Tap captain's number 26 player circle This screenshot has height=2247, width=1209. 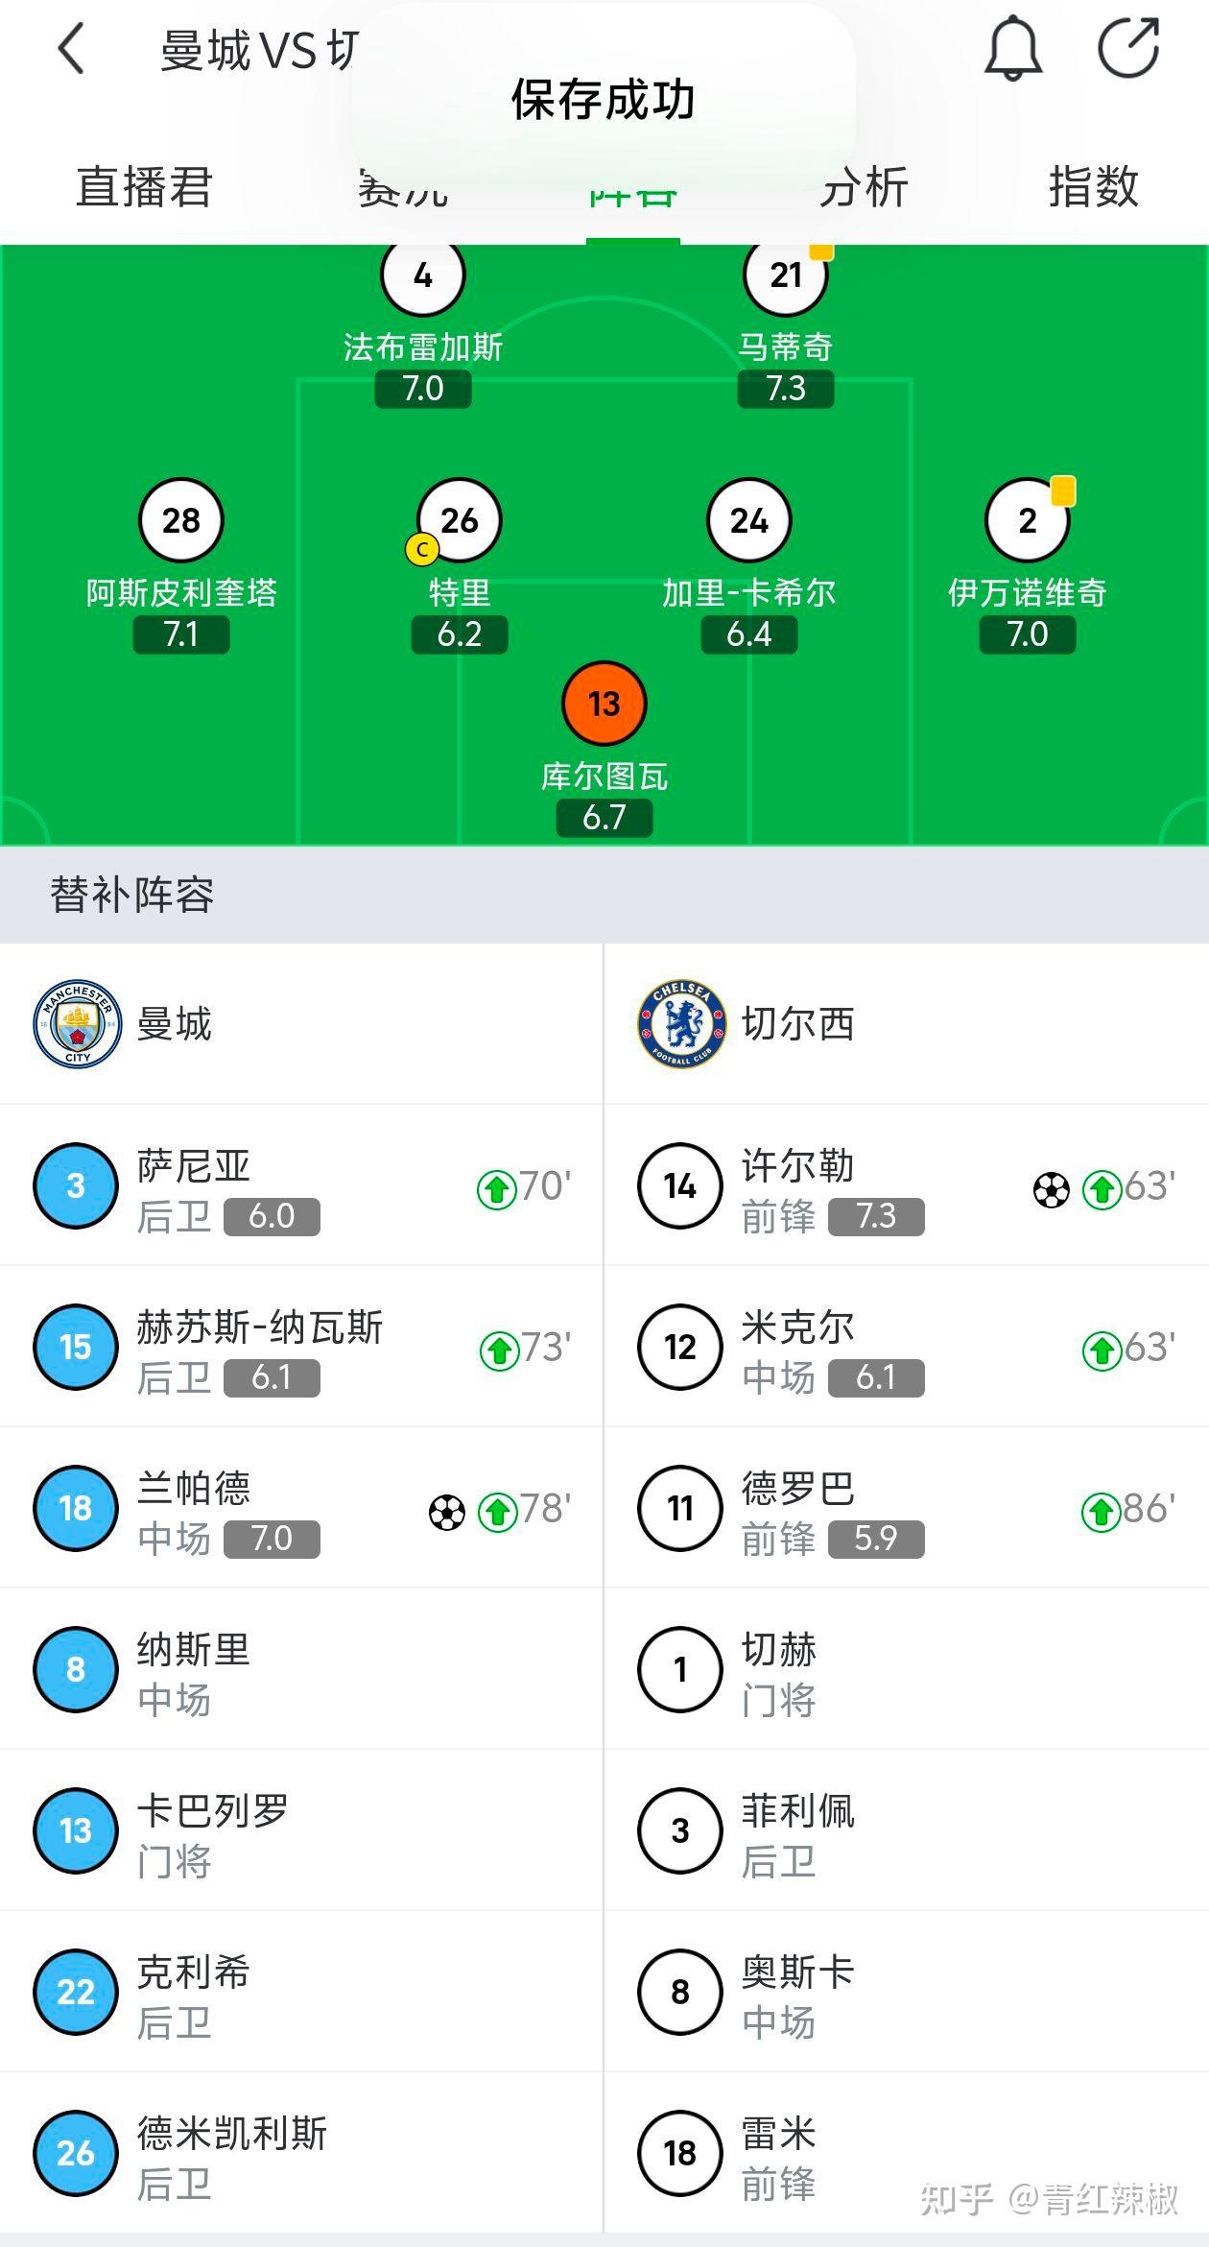pos(460,520)
